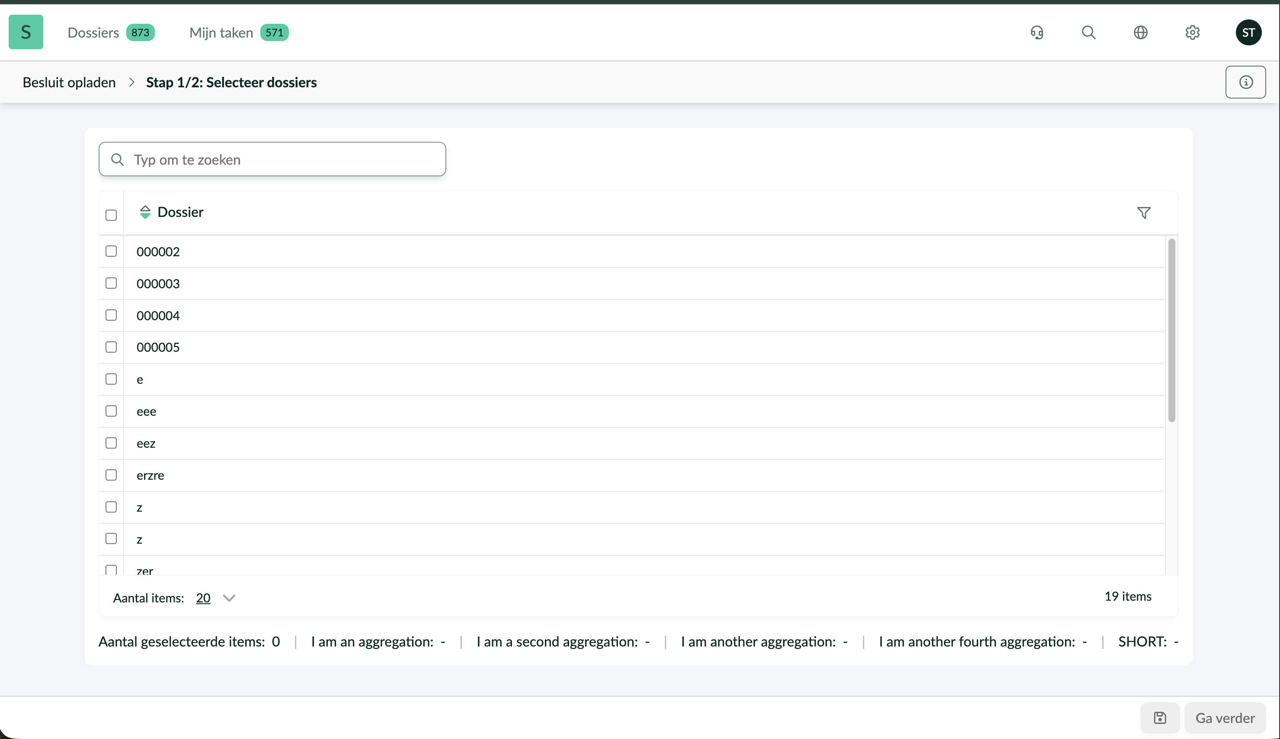Click the green S logo icon
This screenshot has height=739, width=1280.
tap(26, 32)
